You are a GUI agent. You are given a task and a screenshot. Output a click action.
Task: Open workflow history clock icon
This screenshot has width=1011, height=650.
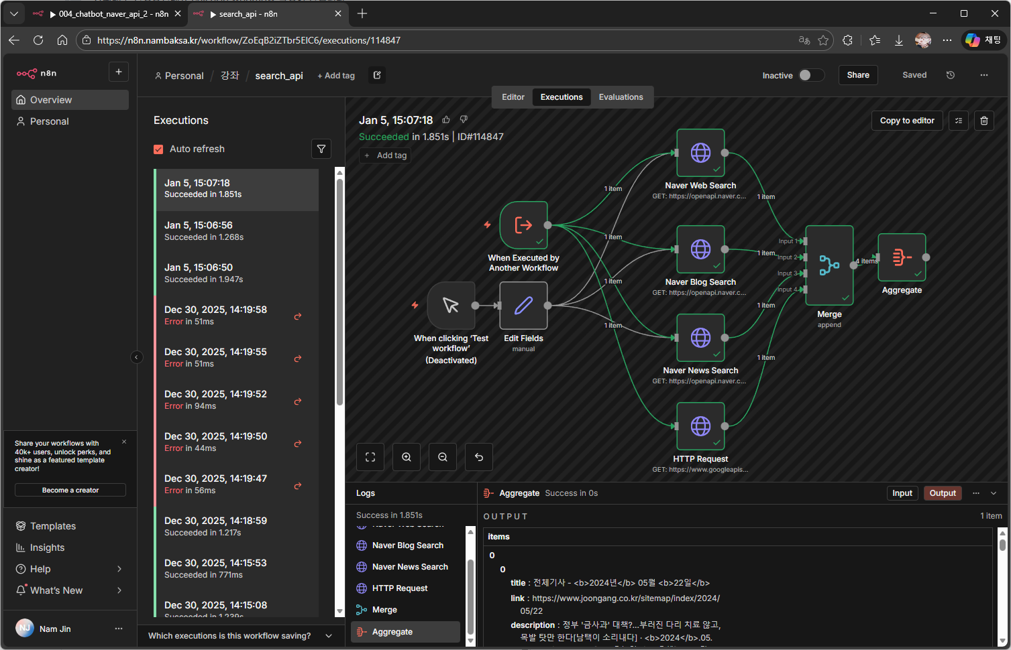[x=951, y=75]
